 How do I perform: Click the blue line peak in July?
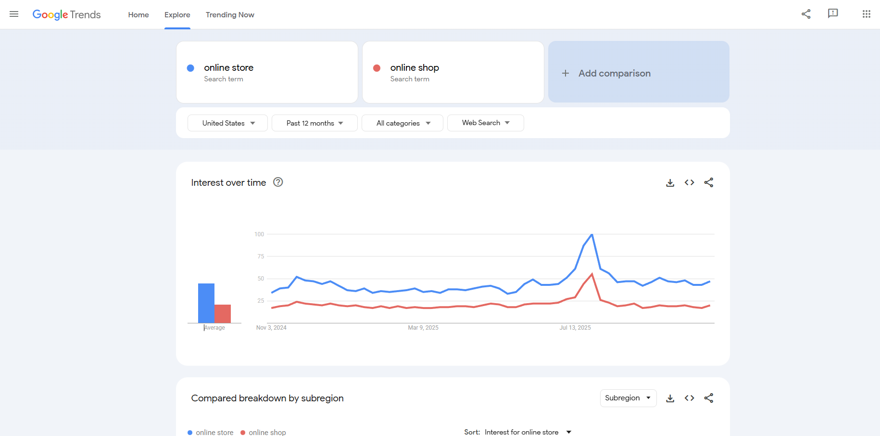tap(592, 234)
